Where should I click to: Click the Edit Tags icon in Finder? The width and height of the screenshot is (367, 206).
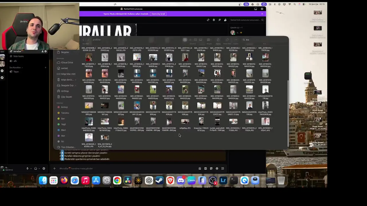[x=227, y=40]
